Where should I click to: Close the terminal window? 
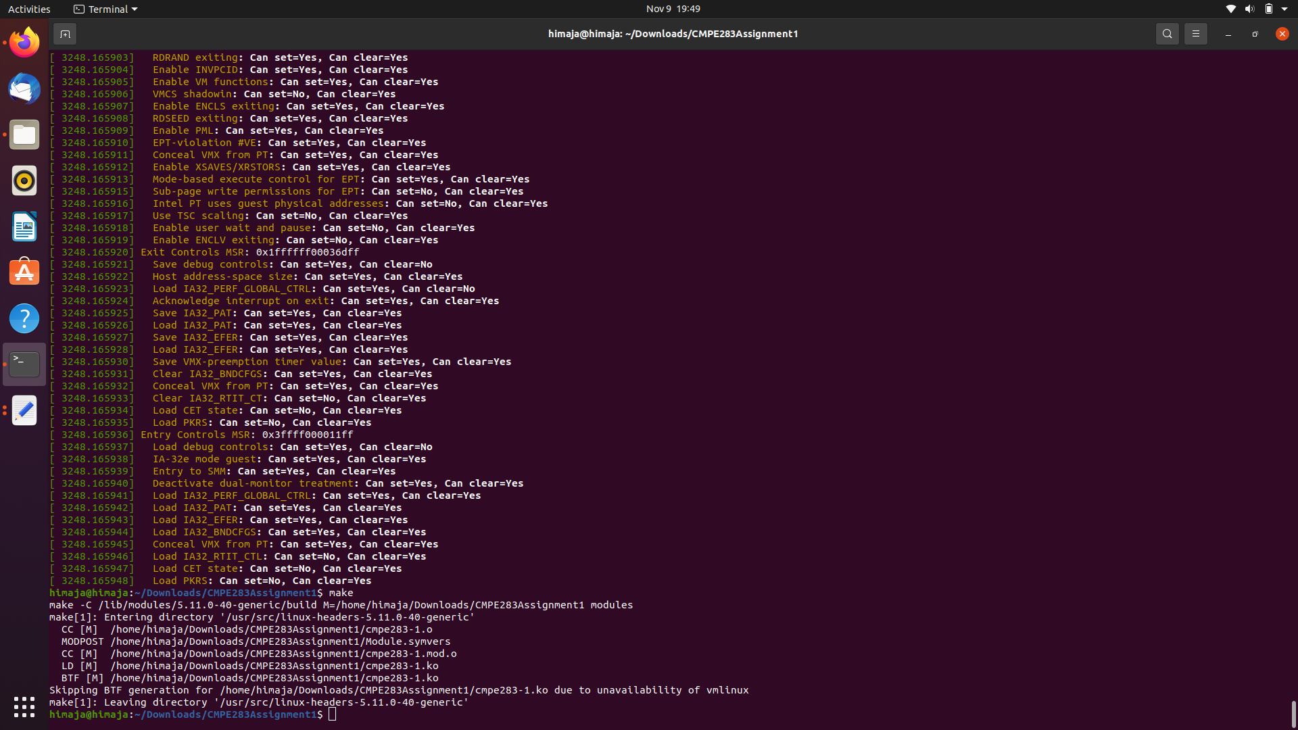pyautogui.click(x=1282, y=34)
